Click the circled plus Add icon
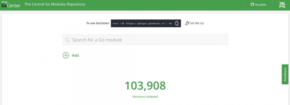Screen dimensions: 290x105 [66, 55]
